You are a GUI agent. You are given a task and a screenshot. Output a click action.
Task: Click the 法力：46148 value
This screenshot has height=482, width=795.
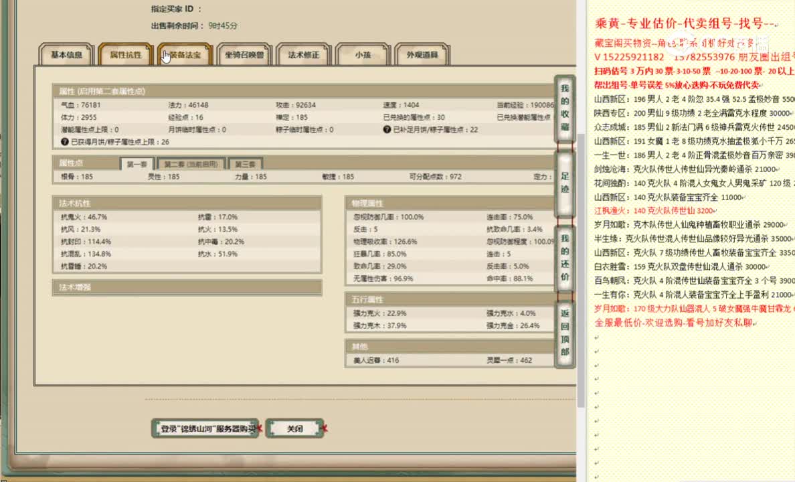[x=188, y=105]
